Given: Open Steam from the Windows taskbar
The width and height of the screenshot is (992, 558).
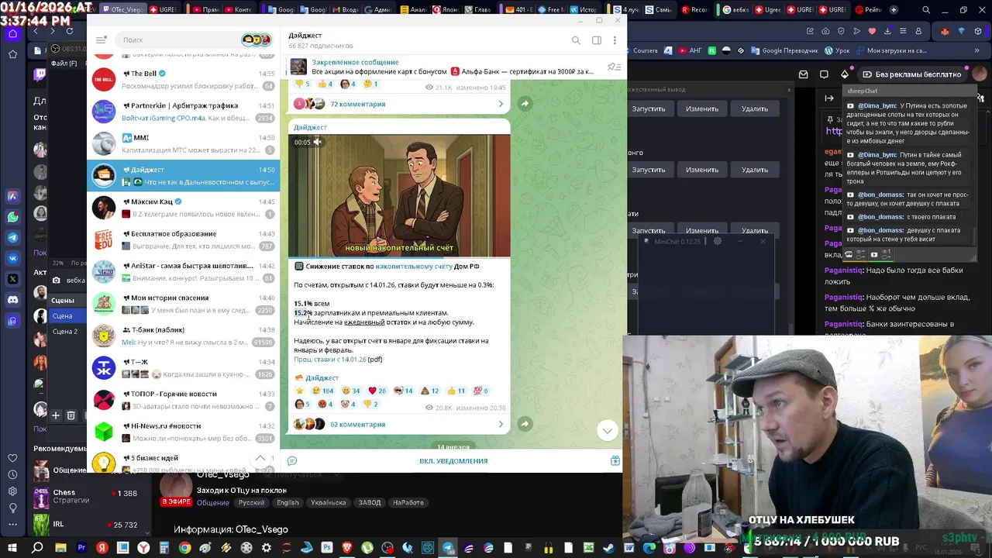Looking at the screenshot, I should click(609, 548).
